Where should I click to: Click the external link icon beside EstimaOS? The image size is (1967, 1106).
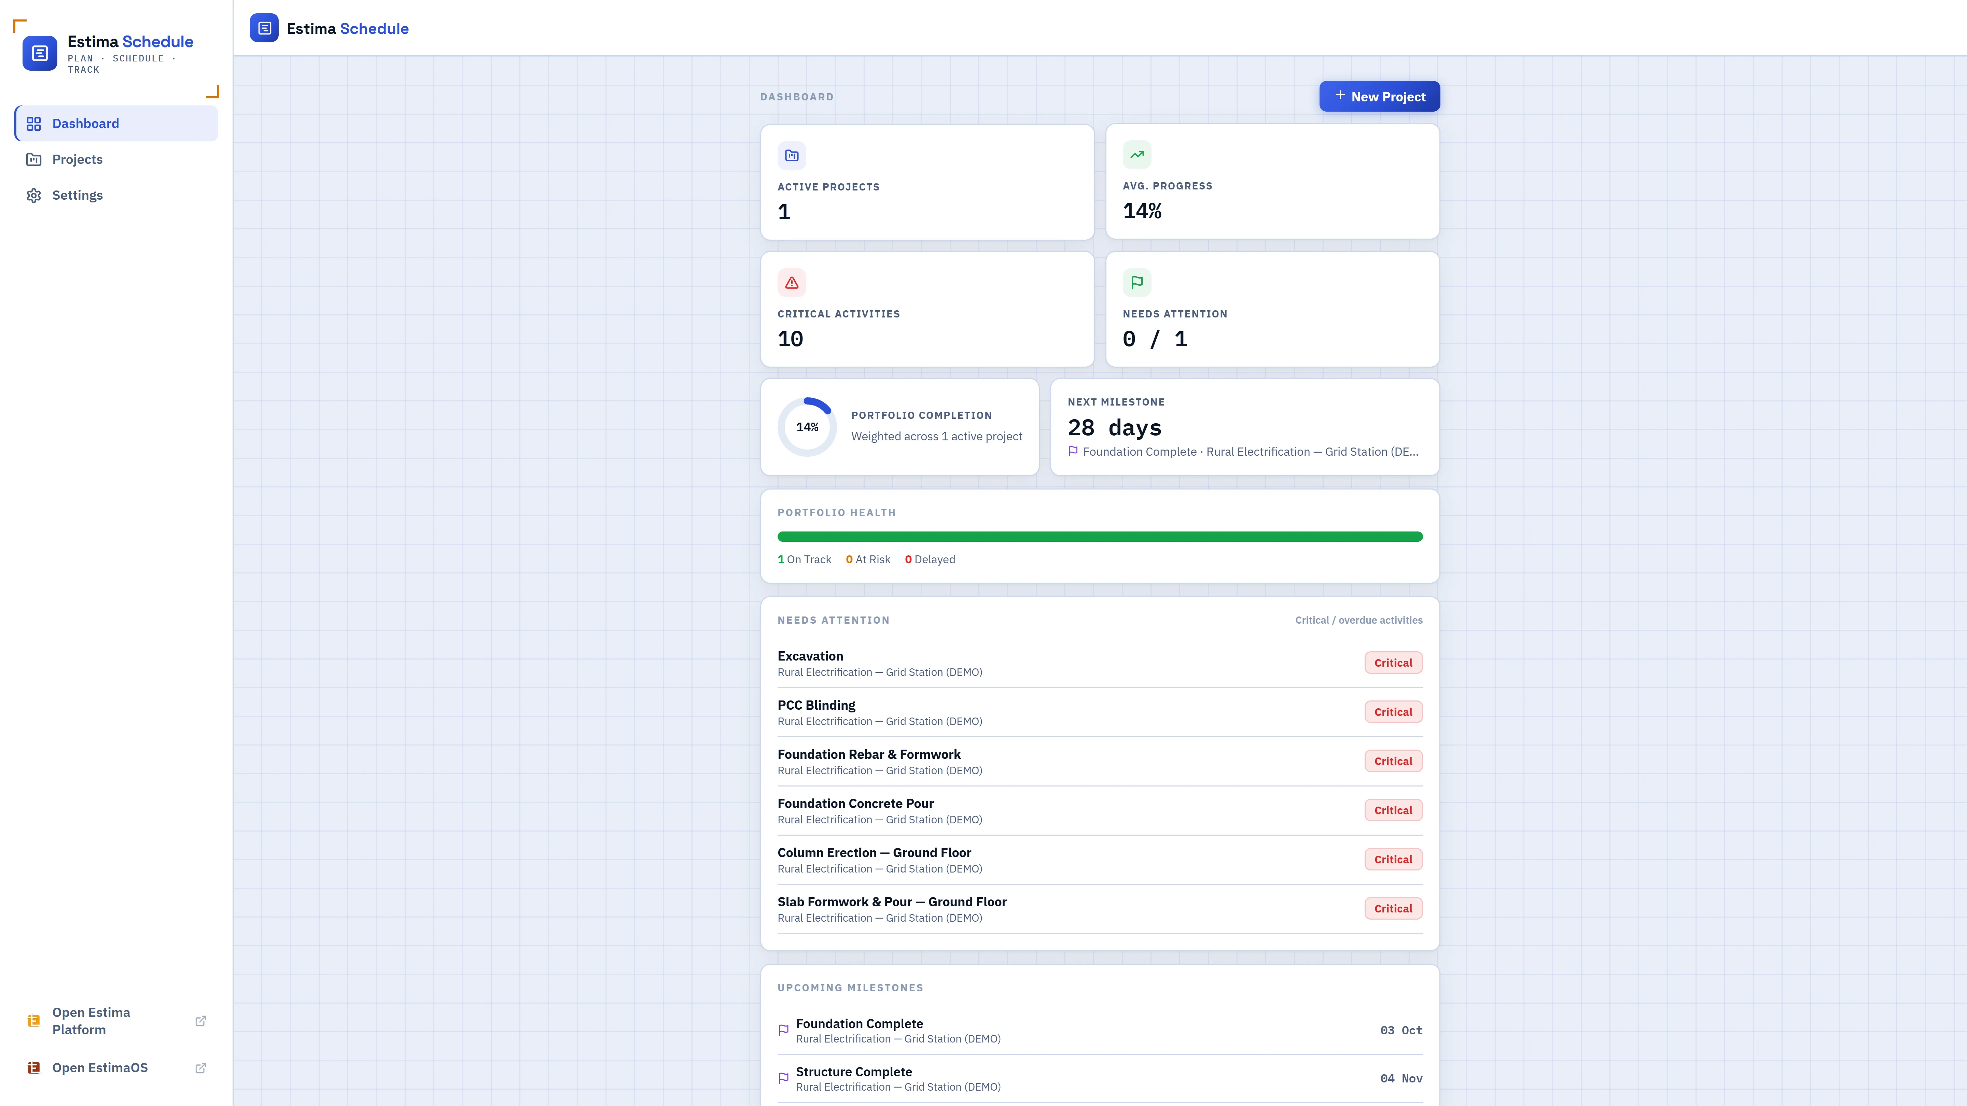(201, 1068)
